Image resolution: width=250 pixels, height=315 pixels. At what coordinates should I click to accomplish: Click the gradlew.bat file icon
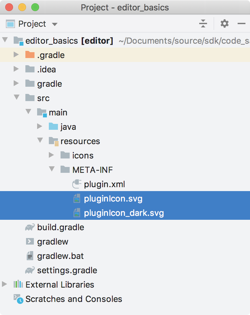[29, 256]
